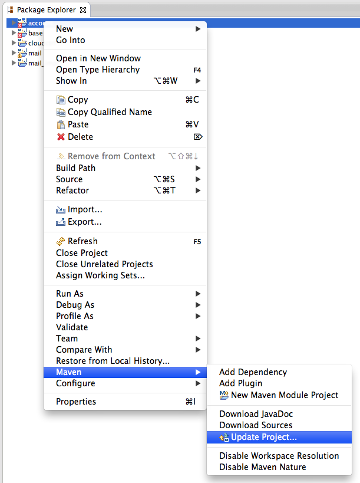
Task: Click the red Delete X icon
Action: pyautogui.click(x=61, y=137)
